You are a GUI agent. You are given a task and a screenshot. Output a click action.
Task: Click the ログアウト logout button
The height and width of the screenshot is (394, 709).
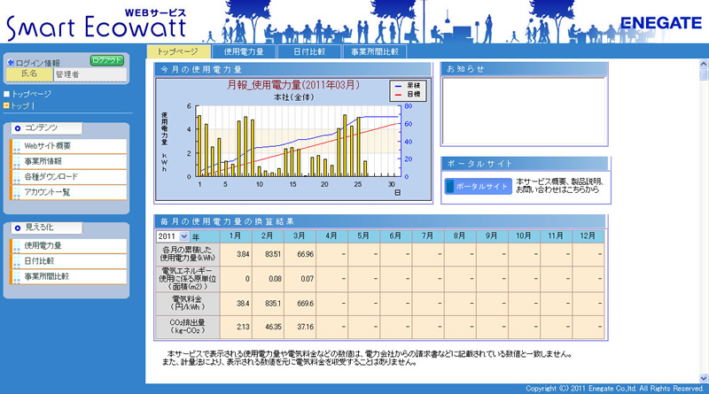[x=107, y=60]
